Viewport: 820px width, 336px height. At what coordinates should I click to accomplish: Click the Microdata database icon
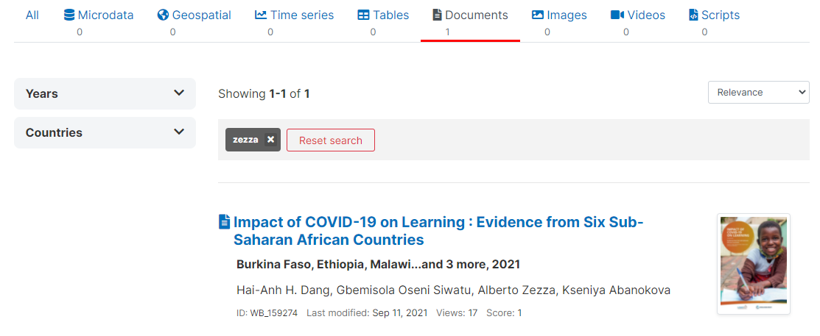(x=69, y=15)
